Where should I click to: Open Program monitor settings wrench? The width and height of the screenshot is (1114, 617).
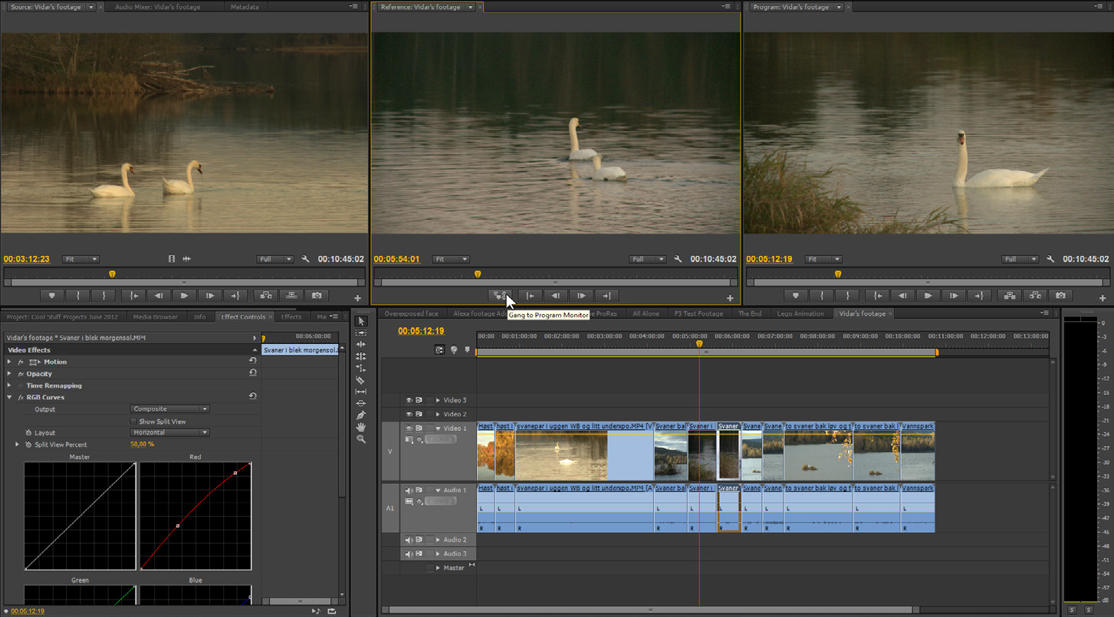click(x=1050, y=259)
